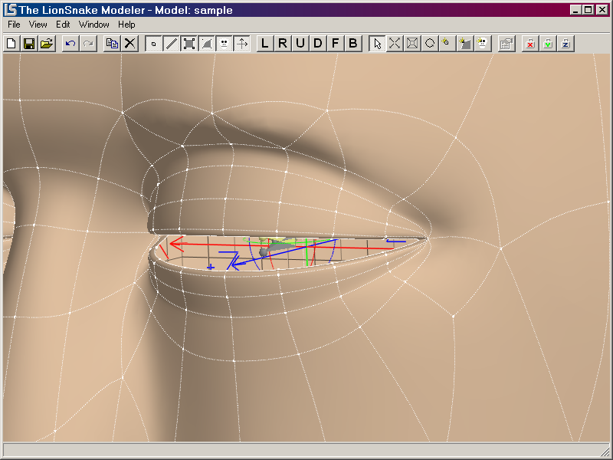
Task: Select the rotate tool with circular arrow
Action: click(430, 44)
